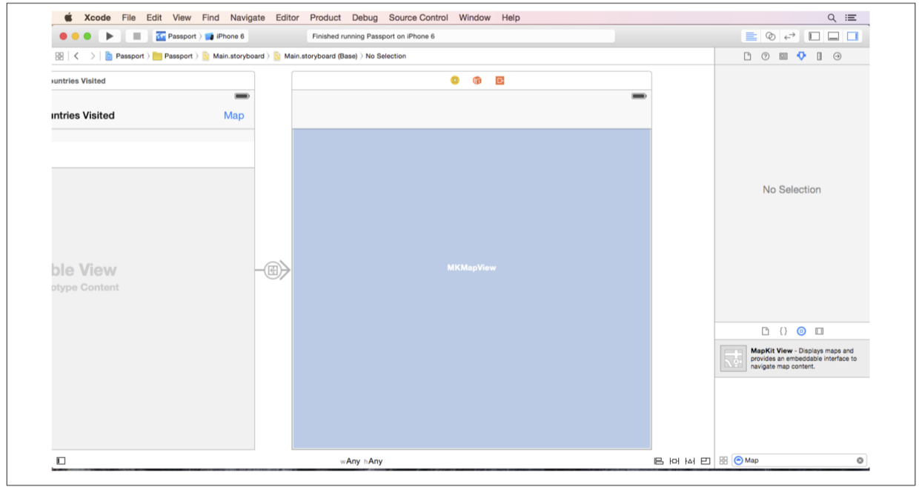Select the Object library icon
The width and height of the screenshot is (919, 490).
click(x=801, y=331)
